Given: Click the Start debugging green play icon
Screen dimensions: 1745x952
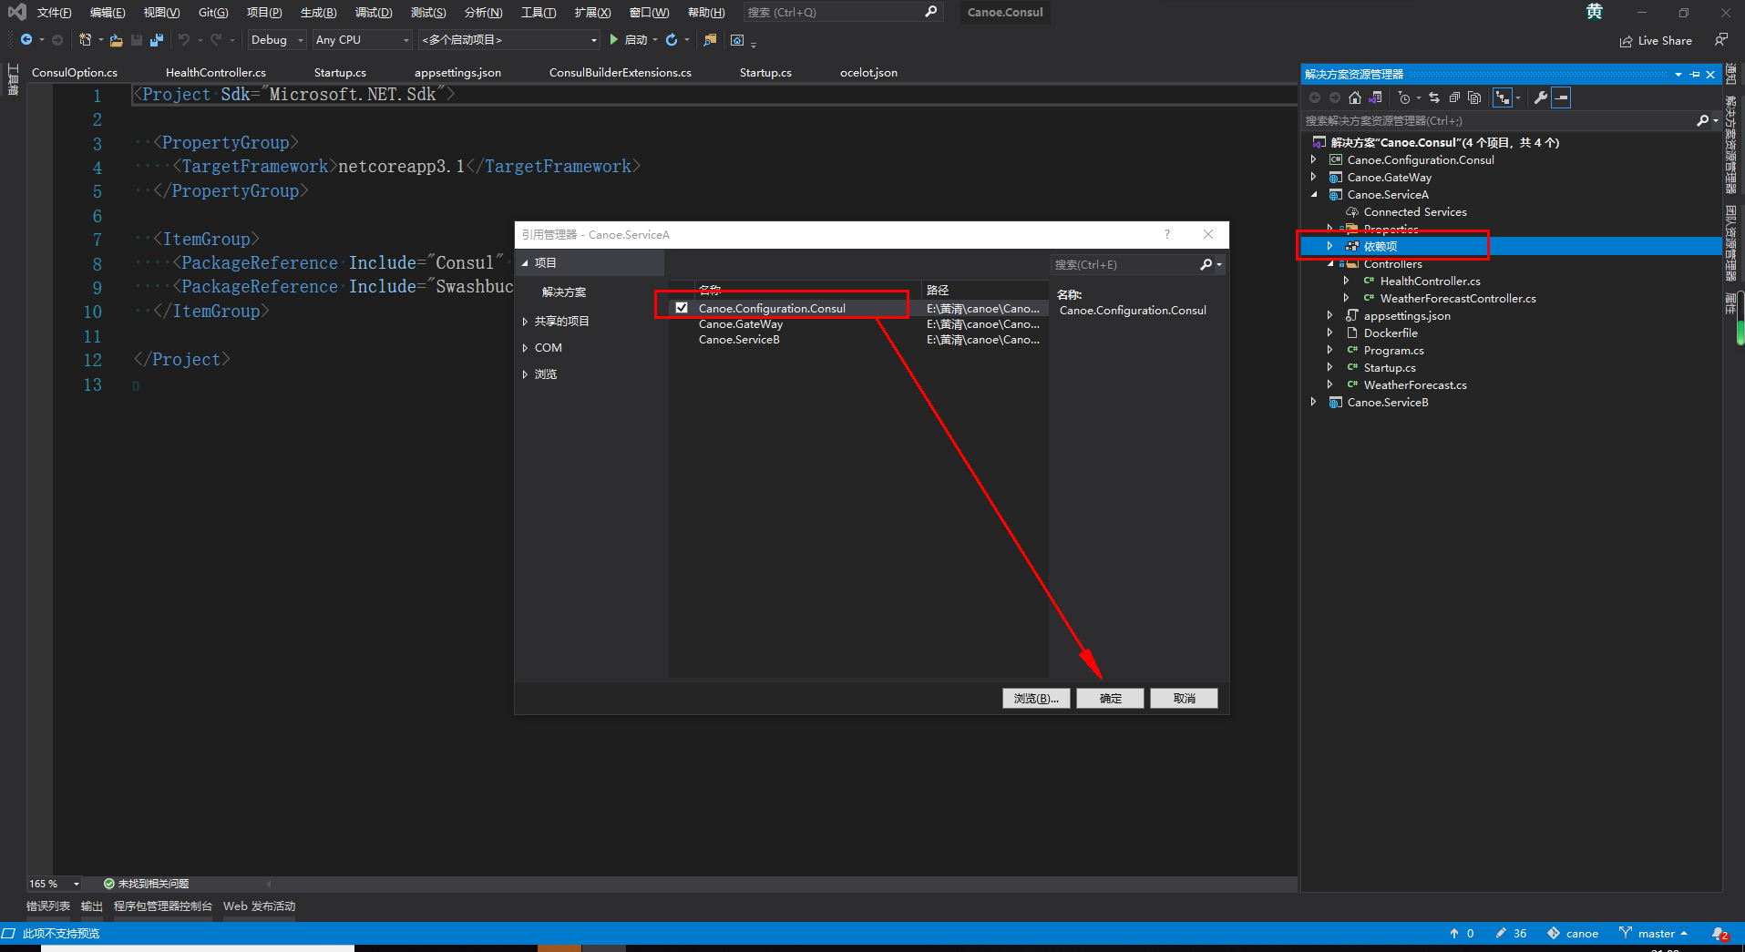Looking at the screenshot, I should pyautogui.click(x=614, y=40).
